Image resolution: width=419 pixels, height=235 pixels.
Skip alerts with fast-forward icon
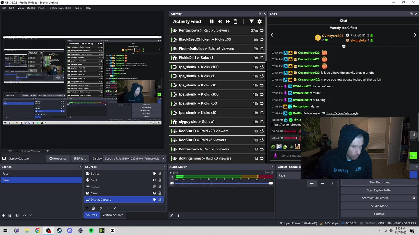click(228, 21)
